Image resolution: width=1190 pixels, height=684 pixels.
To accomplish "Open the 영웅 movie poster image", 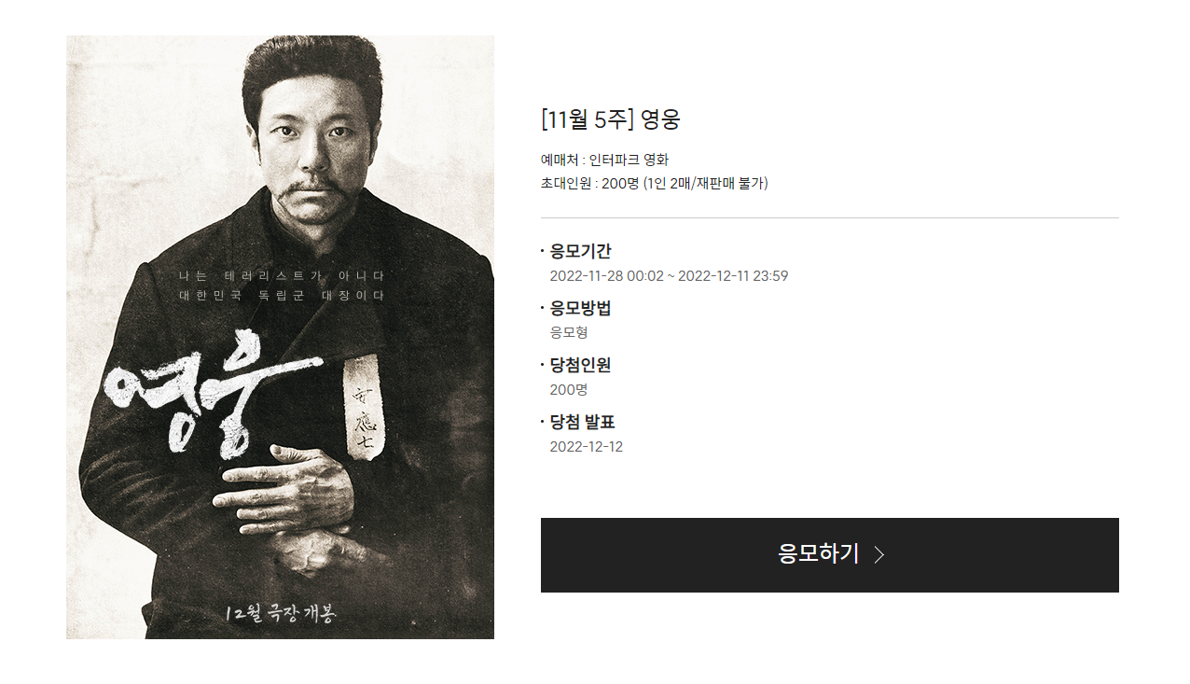I will coord(280,337).
